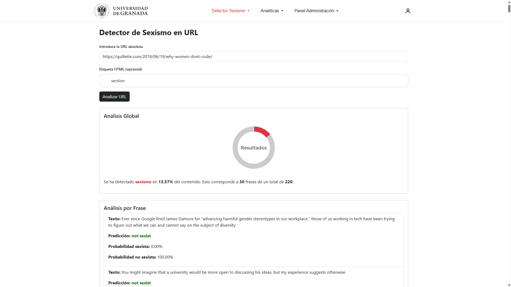Screen dimensions: 511x287
Task: Click the Probabilidad no sexista 100.00% value
Action: 165,257
